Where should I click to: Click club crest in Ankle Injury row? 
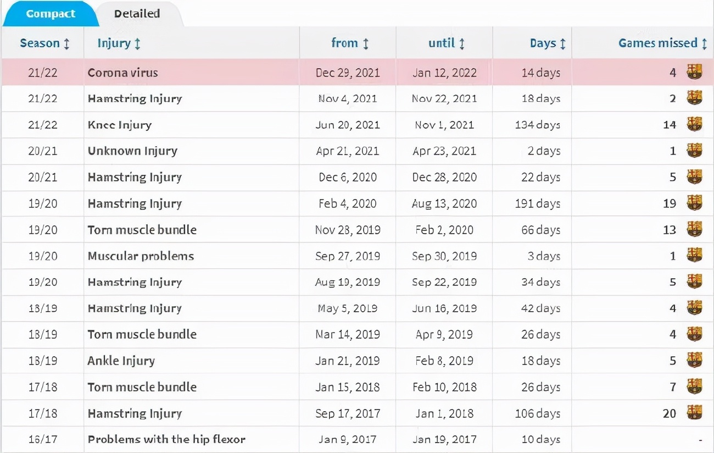pos(694,361)
